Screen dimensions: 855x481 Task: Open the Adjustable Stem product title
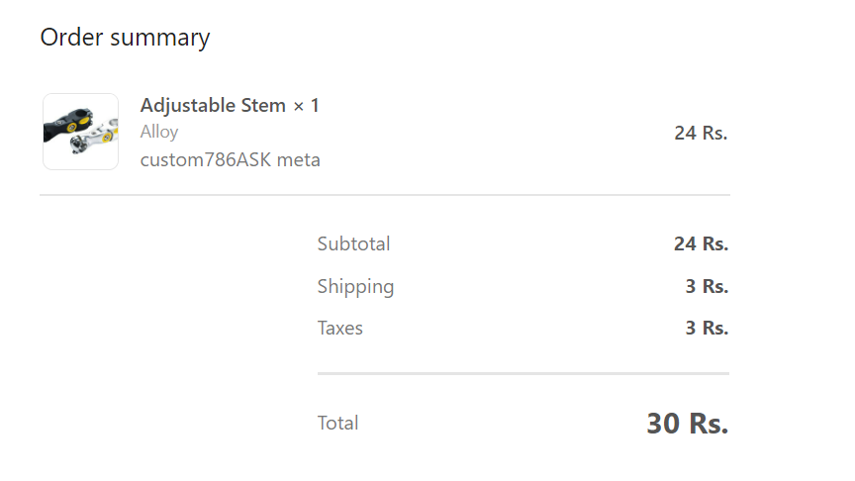click(x=213, y=105)
